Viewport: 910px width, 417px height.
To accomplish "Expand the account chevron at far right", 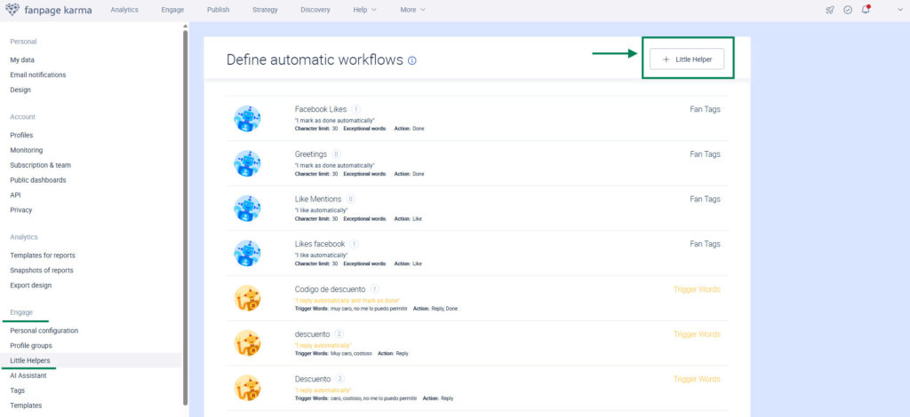I will (x=900, y=10).
